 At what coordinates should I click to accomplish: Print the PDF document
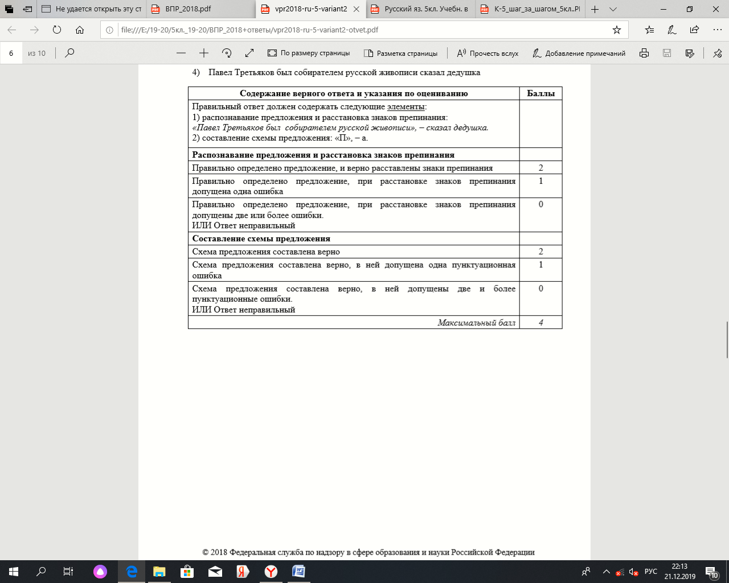click(644, 53)
